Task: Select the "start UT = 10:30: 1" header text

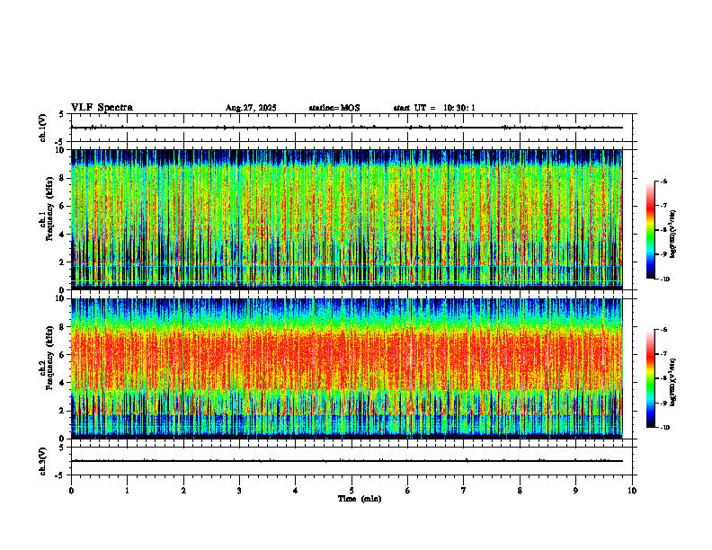Action: [434, 108]
